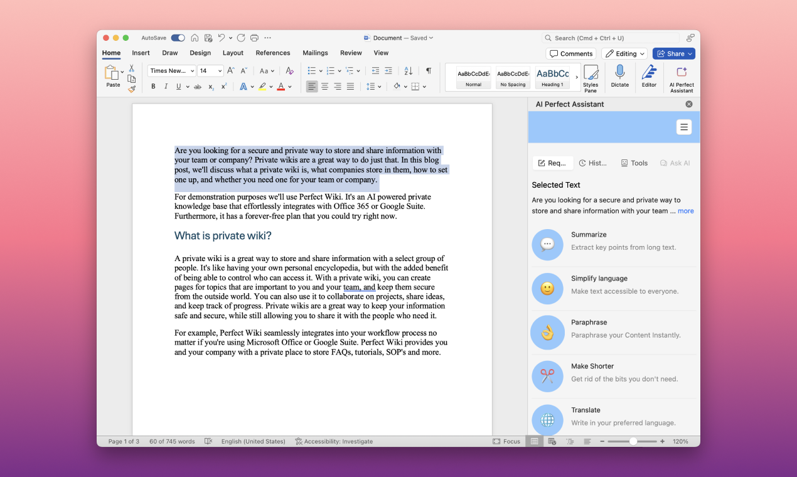This screenshot has width=797, height=477.
Task: Toggle Subscript formatting
Action: 211,87
